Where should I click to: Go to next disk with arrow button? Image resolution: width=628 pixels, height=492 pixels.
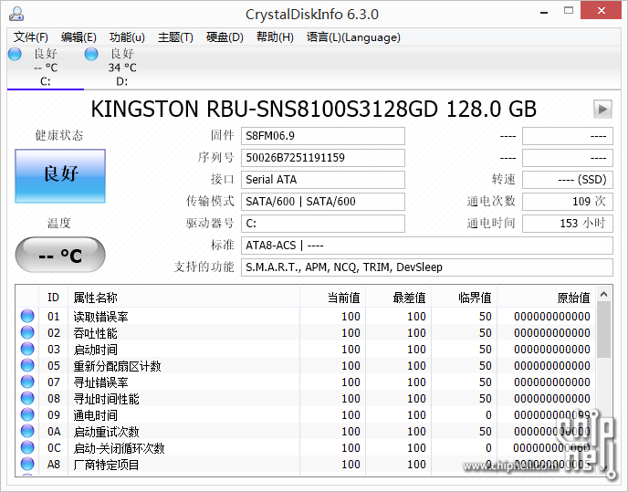coord(602,109)
